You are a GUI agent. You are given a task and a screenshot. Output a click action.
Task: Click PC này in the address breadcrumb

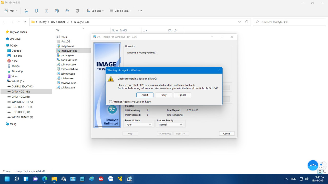click(x=43, y=22)
